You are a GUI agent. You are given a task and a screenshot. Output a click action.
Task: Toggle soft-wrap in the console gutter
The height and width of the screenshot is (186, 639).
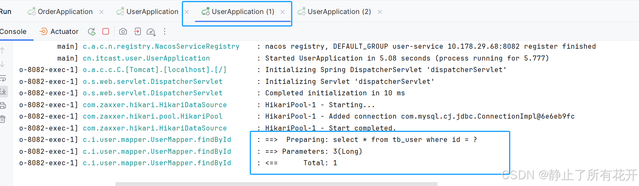point(3,78)
